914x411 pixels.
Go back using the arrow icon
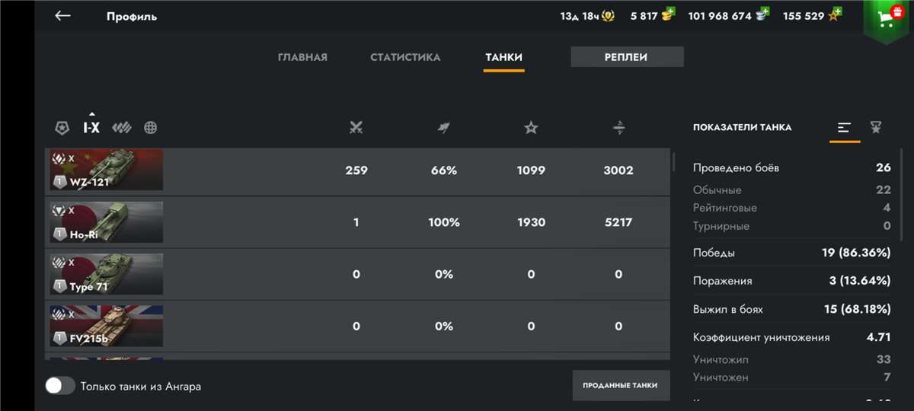pos(62,16)
